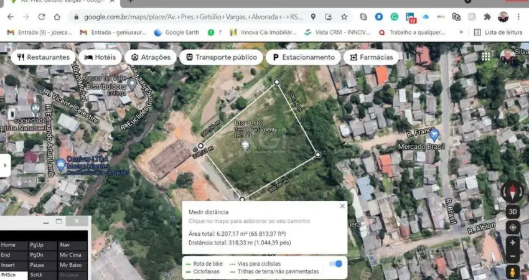Screen dimensions: 529x280
Task: Select the bts - LOC place pin
Action: pyautogui.click(x=245, y=146)
